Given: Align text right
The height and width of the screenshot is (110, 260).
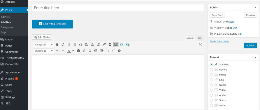Looking at the screenshot, I should tap(98, 45).
